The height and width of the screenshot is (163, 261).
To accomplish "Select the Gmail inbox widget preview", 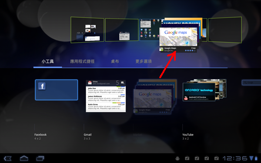I will click(x=106, y=96).
